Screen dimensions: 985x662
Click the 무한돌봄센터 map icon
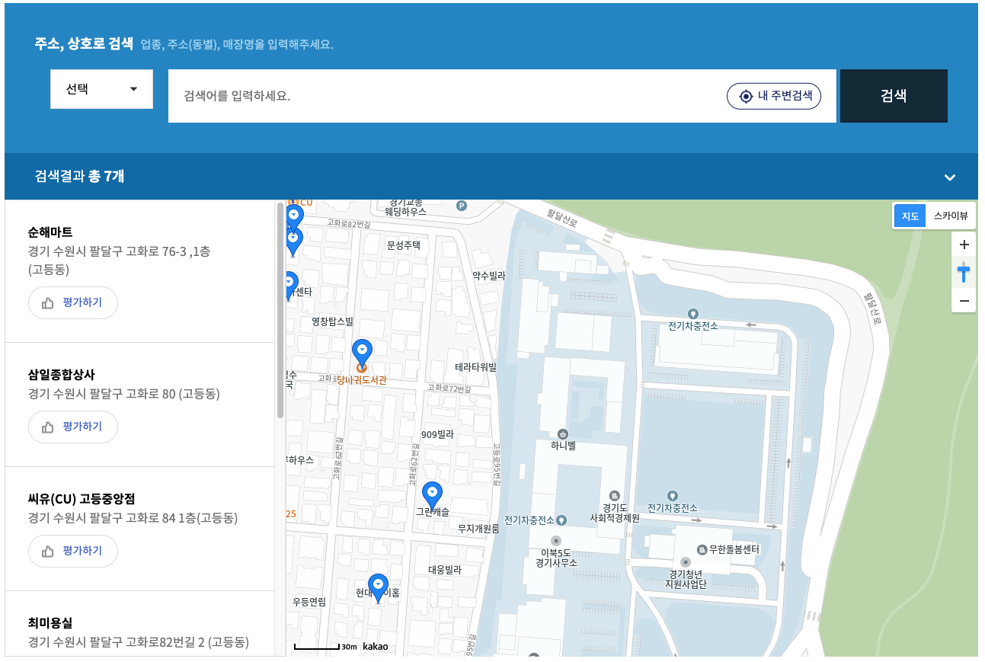point(702,548)
